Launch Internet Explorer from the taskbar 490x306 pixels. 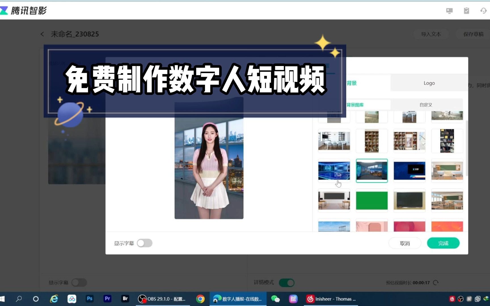[x=54, y=299]
